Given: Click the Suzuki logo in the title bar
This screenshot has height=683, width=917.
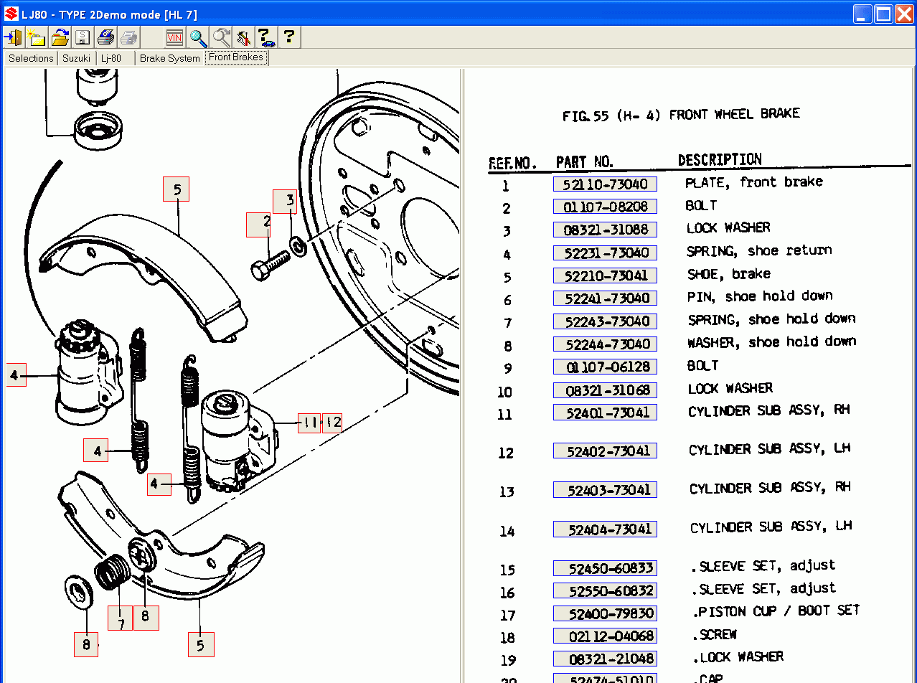Looking at the screenshot, I should tap(11, 14).
